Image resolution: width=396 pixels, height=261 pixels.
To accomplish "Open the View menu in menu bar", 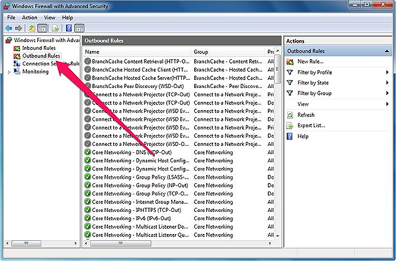I will click(50, 18).
